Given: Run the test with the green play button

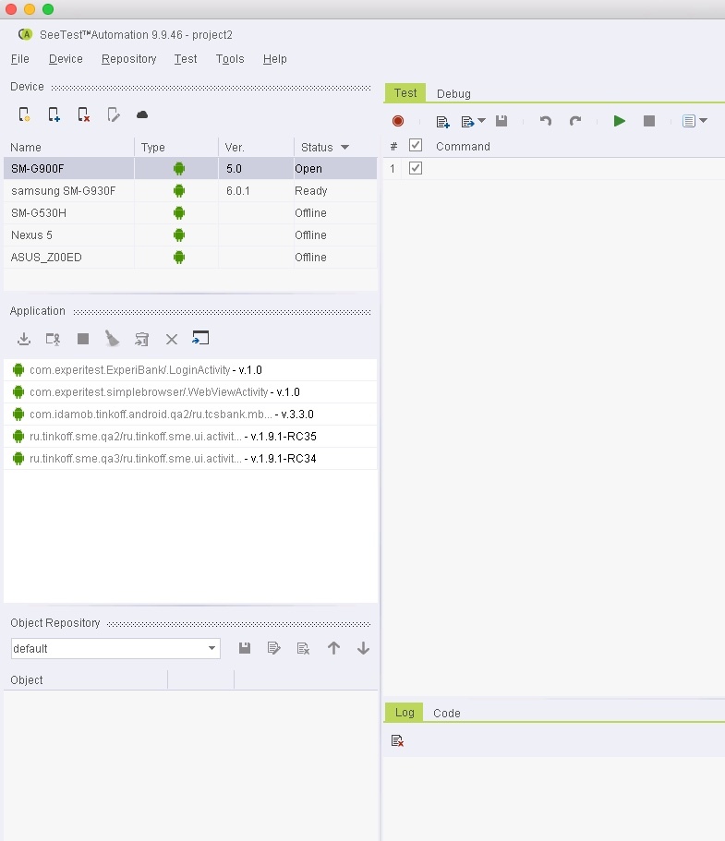Looking at the screenshot, I should click(620, 121).
